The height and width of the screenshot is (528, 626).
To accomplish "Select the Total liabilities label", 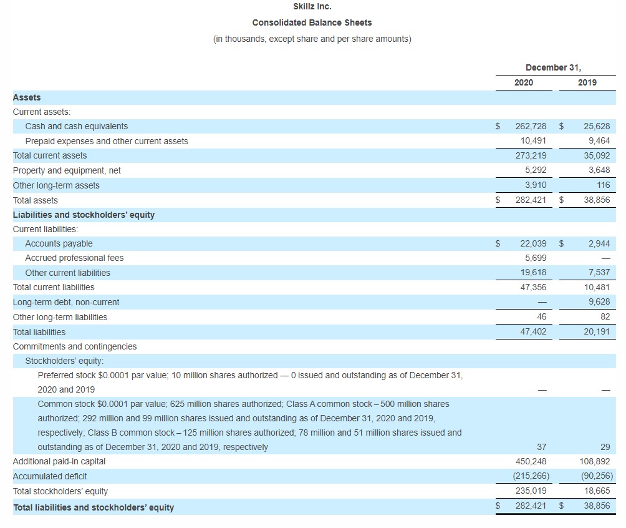I will point(39,332).
